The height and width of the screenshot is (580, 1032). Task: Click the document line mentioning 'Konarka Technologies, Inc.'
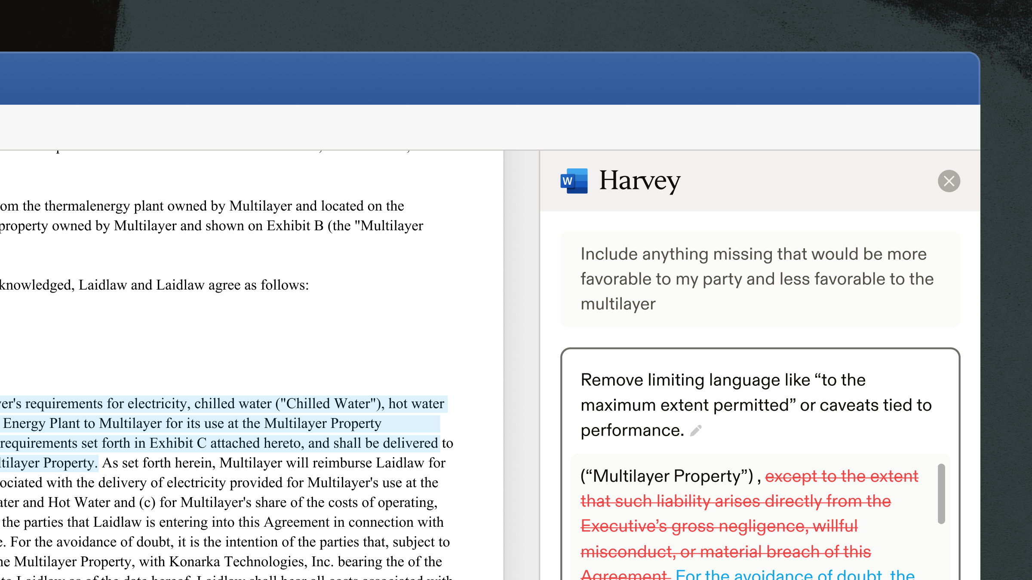tap(221, 562)
